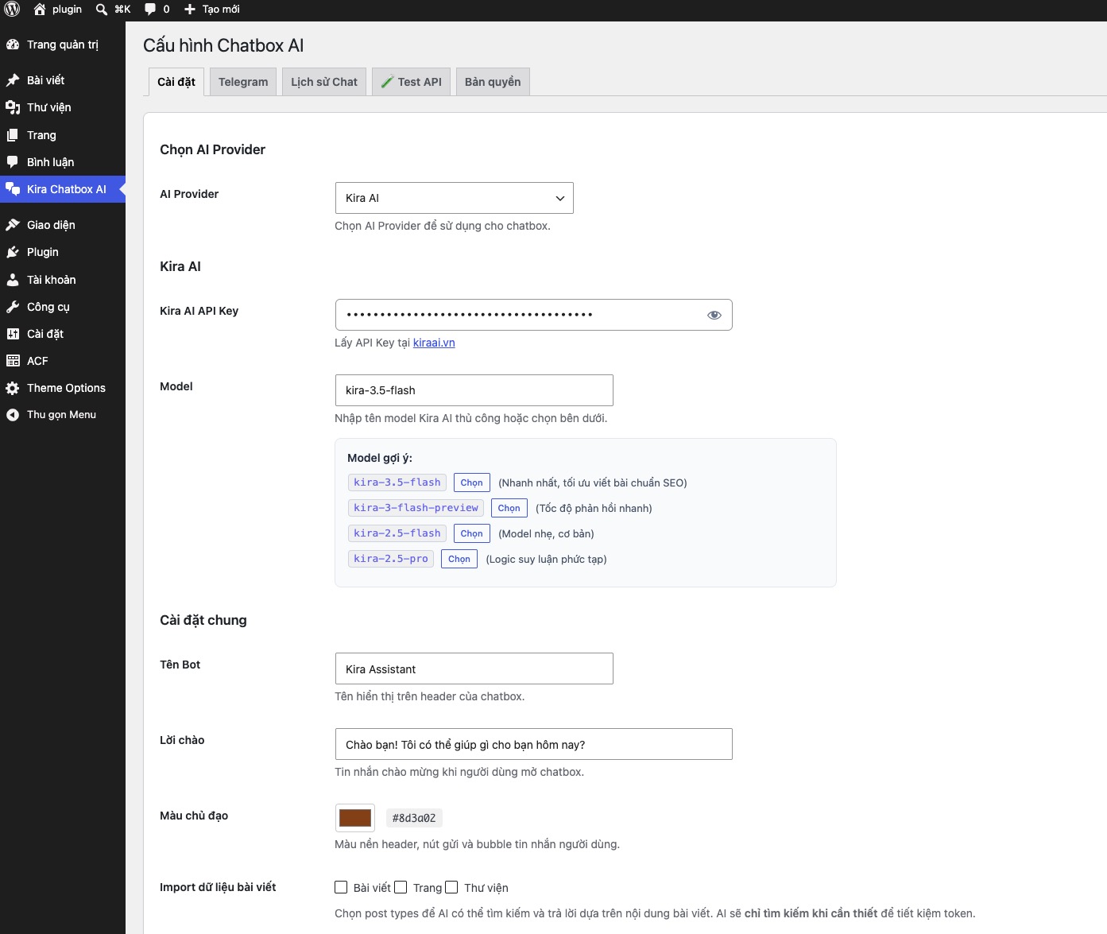Click the Thu gọn Menu collapse arrow icon
Image resolution: width=1107 pixels, height=934 pixels.
point(13,415)
